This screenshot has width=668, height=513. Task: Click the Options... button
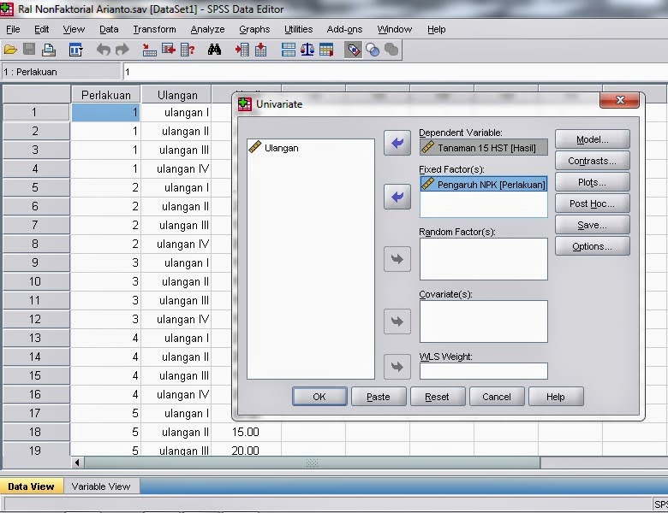point(592,246)
